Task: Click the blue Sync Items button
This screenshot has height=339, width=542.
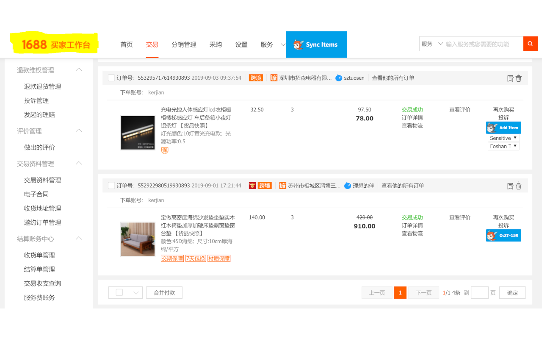Action: tap(316, 44)
